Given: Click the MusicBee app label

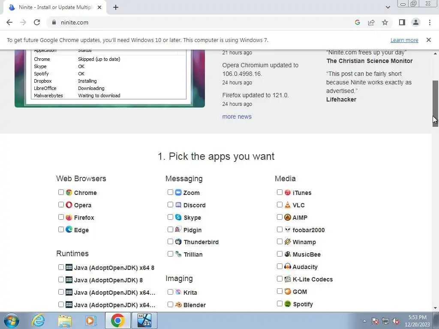Looking at the screenshot, I should point(307,254).
